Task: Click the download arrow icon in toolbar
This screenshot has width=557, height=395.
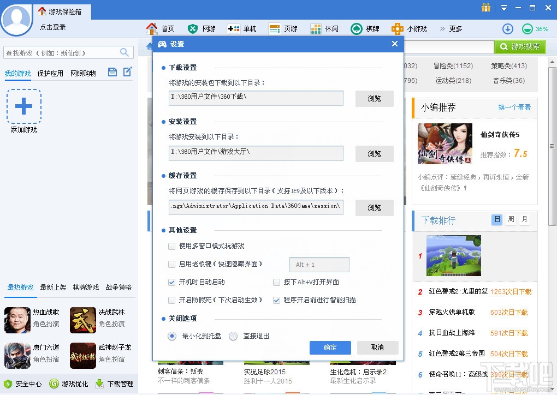Action: click(507, 28)
